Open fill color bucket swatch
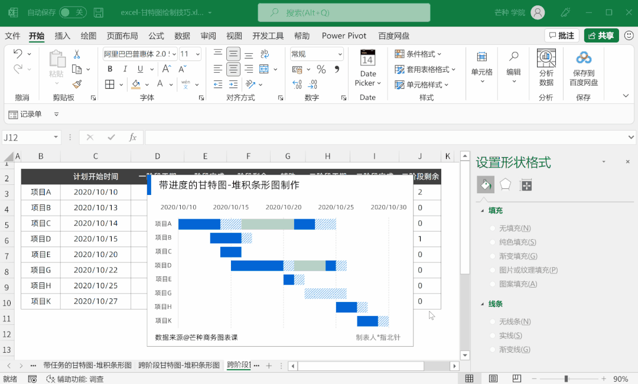This screenshot has height=384, width=638. (x=136, y=84)
